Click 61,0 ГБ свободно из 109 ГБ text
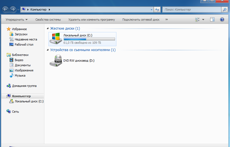Screen dimensions: 230x147 tap(82, 43)
